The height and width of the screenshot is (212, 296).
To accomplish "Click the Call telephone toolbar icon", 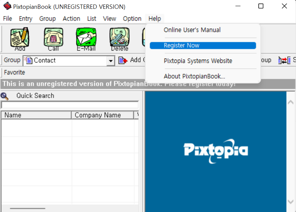I will click(x=53, y=39).
